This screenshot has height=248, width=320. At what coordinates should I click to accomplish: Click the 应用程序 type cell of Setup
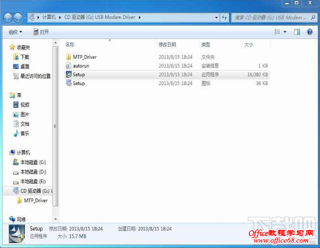[x=210, y=74]
